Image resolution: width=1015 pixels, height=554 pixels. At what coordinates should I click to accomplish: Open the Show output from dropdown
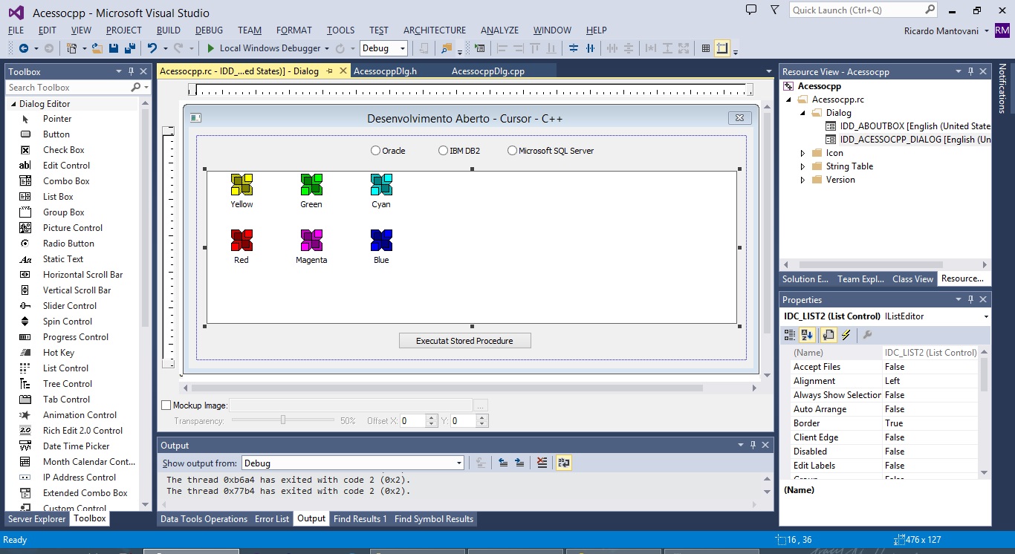point(353,463)
